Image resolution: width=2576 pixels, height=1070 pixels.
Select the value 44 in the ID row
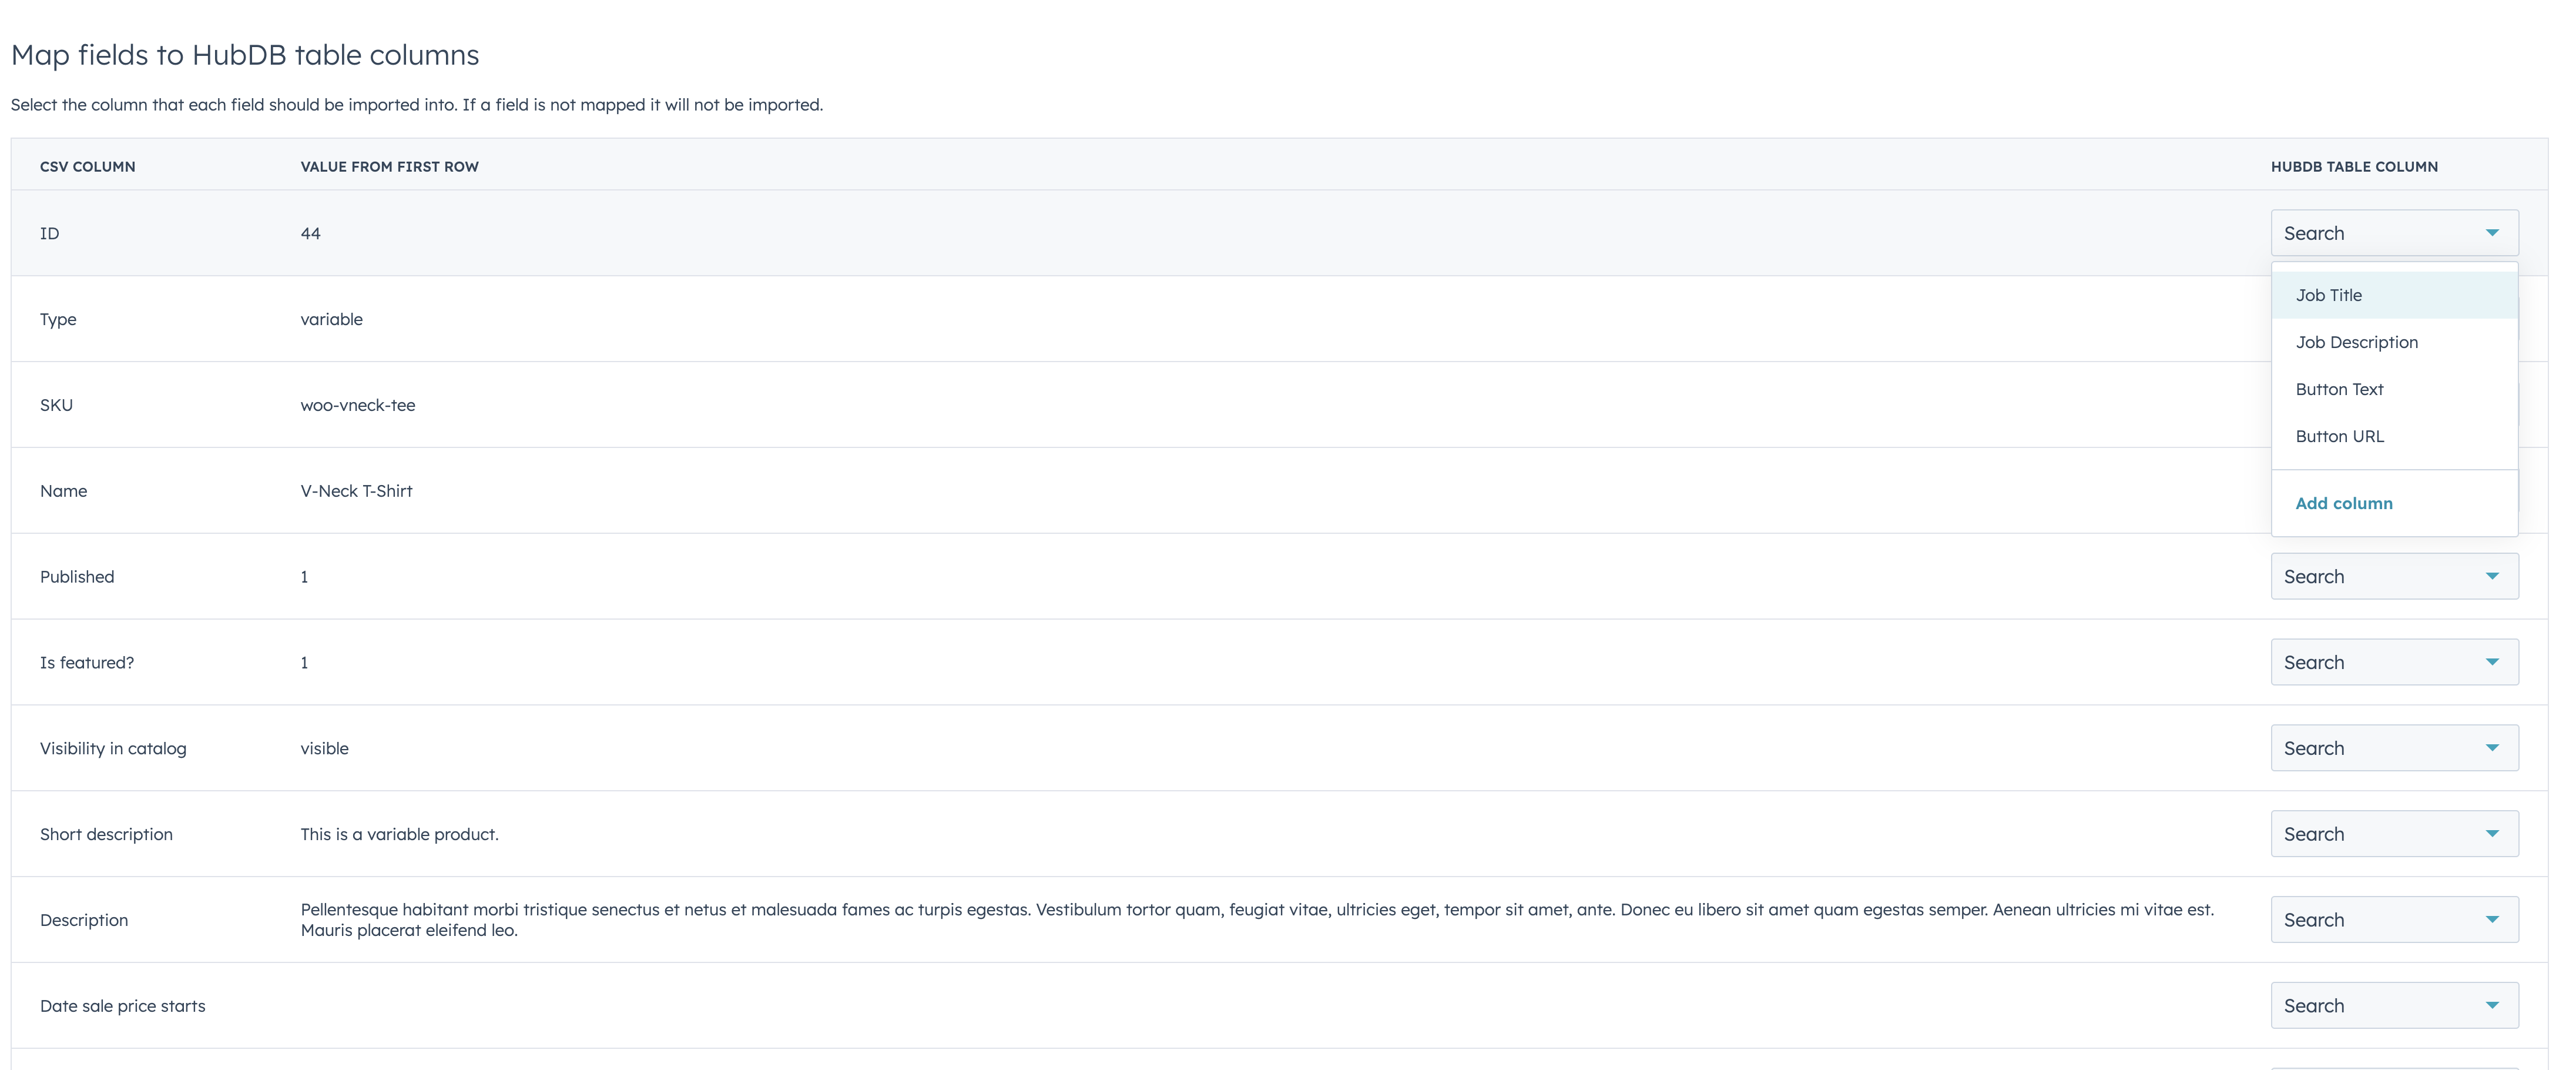click(x=310, y=233)
